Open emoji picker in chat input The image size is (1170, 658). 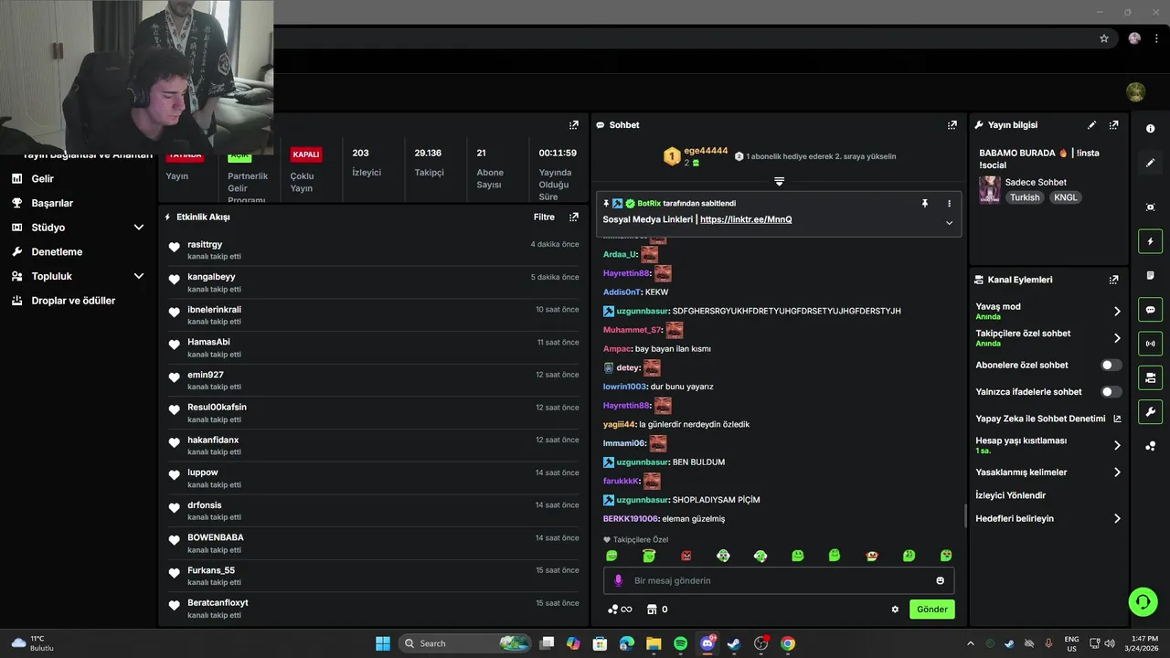click(940, 580)
